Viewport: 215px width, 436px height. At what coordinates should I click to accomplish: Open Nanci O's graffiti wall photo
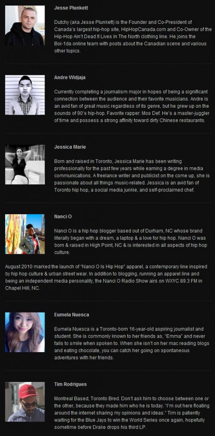pos(25,234)
